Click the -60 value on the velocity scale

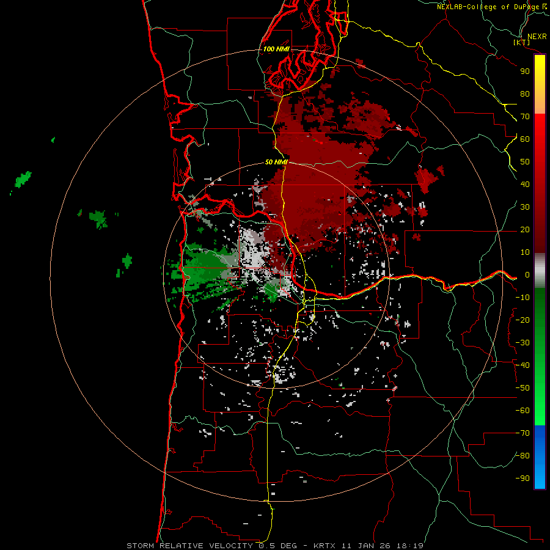point(522,411)
